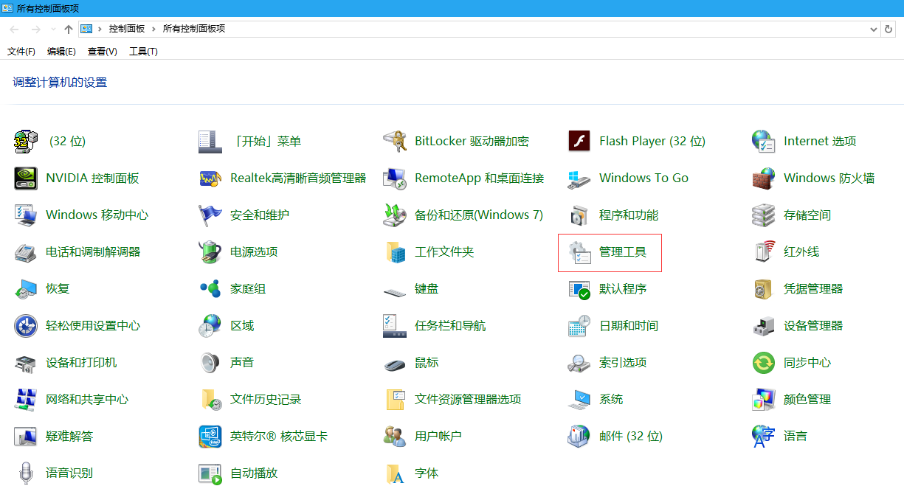Open the 凭据管理器 safe icon
Image resolution: width=904 pixels, height=500 pixels.
764,288
